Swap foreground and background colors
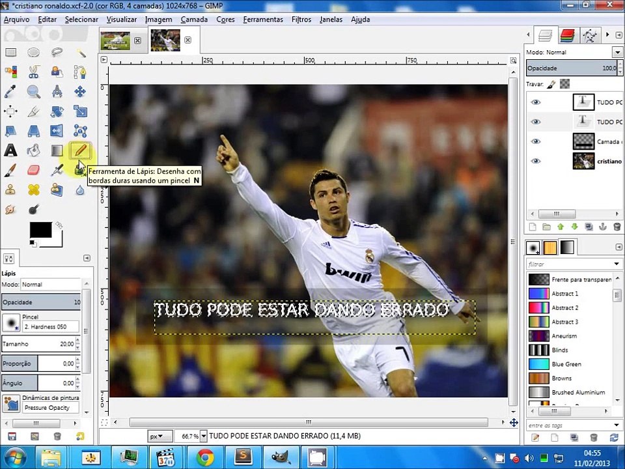The image size is (625, 469). pos(59,225)
